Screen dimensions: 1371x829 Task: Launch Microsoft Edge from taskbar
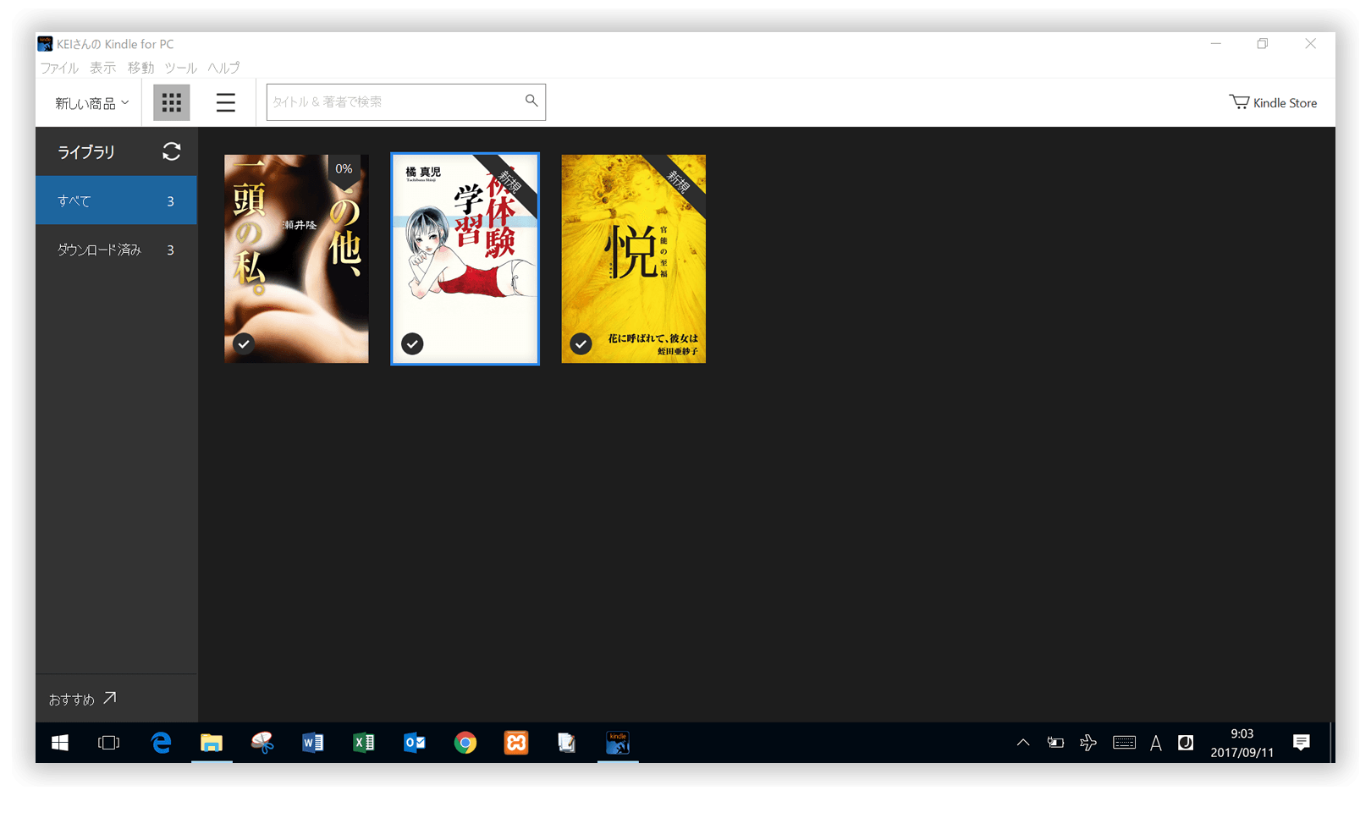161,743
